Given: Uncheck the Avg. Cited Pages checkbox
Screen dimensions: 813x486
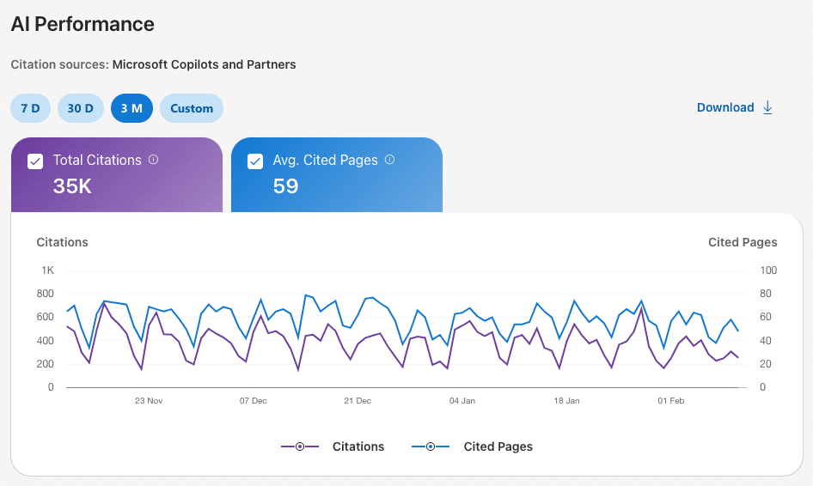Looking at the screenshot, I should tap(255, 161).
